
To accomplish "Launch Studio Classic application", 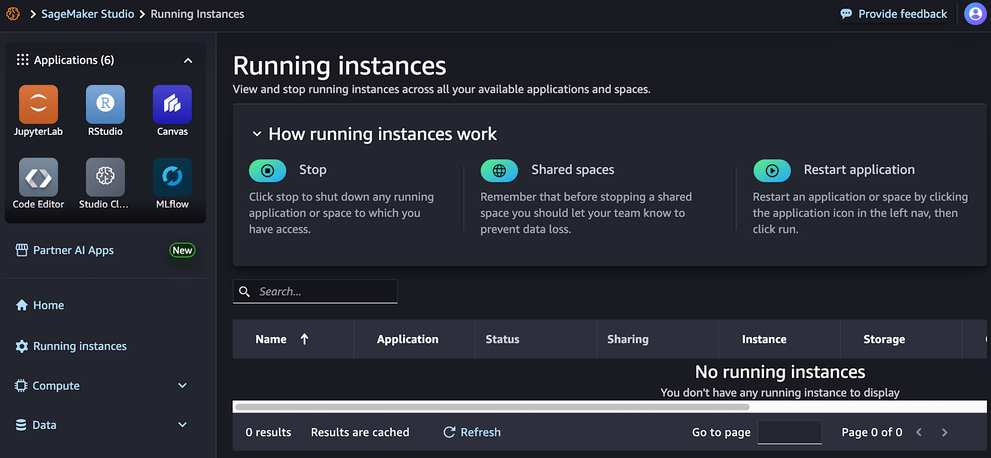I will pyautogui.click(x=105, y=183).
